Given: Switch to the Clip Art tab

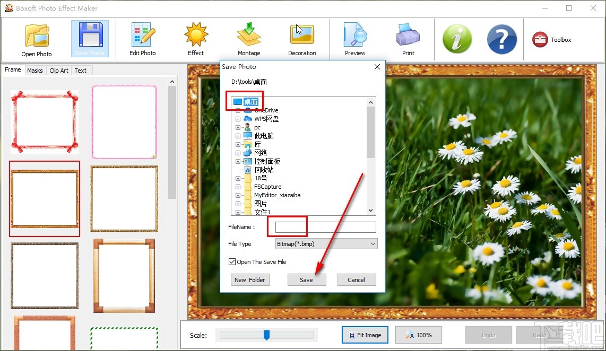Looking at the screenshot, I should 59,71.
